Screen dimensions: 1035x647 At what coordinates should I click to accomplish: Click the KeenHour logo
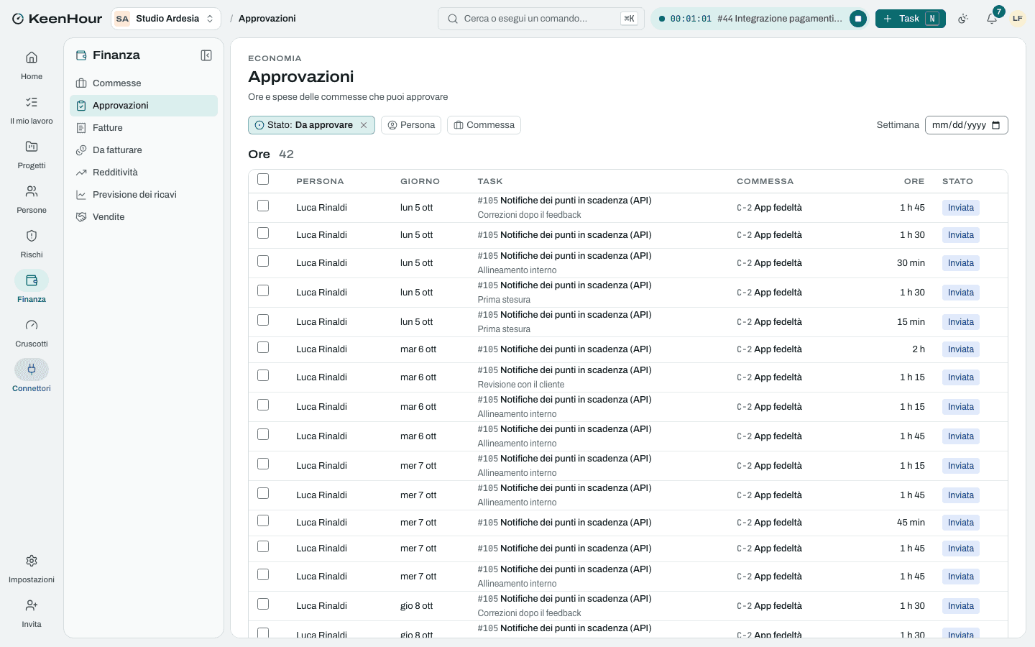(57, 19)
